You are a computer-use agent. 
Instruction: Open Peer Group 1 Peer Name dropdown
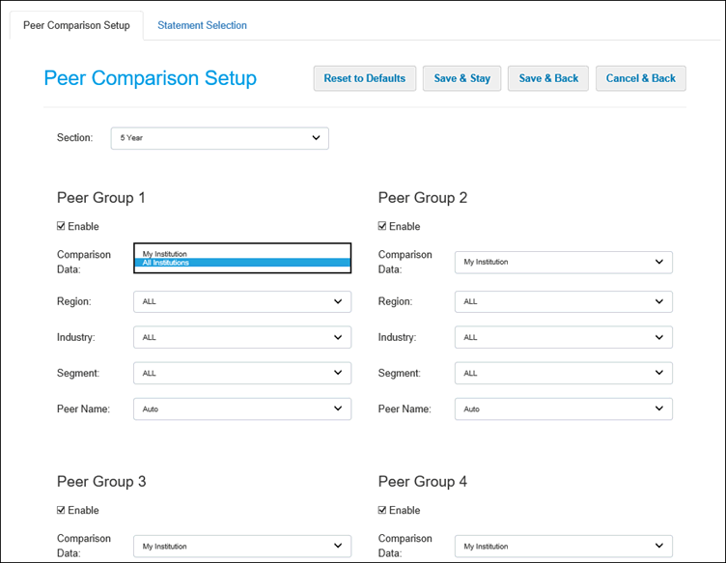pyautogui.click(x=241, y=408)
